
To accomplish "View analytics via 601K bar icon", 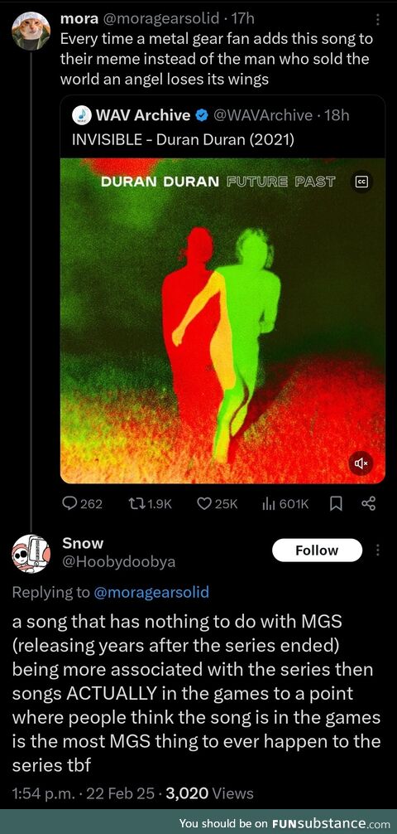I will click(269, 504).
